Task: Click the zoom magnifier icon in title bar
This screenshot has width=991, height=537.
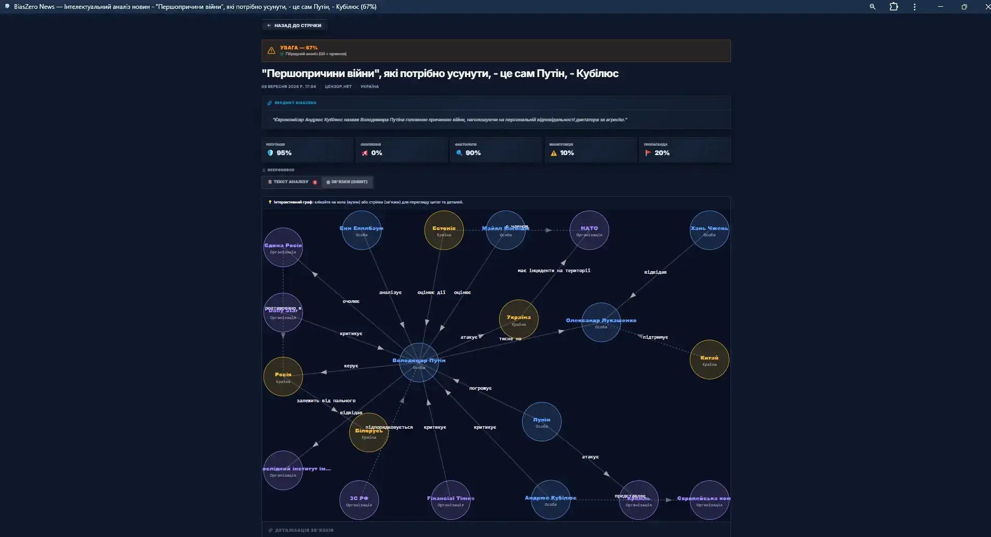Action: click(x=872, y=7)
